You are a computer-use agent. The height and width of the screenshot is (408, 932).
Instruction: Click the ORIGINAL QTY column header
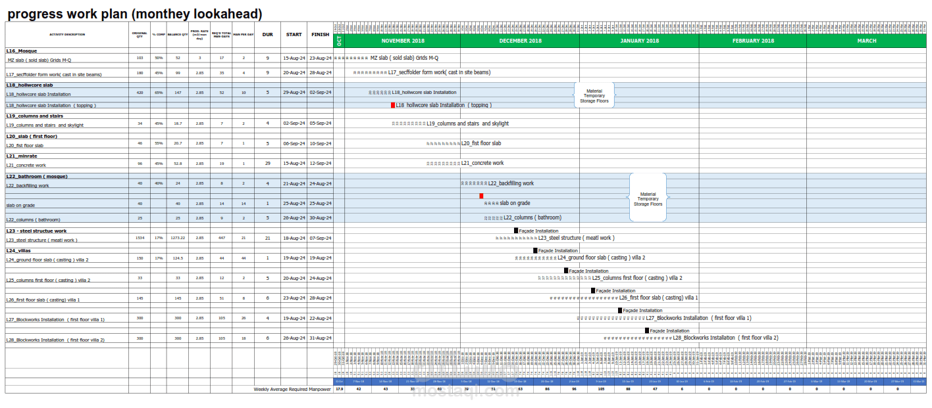(140, 34)
